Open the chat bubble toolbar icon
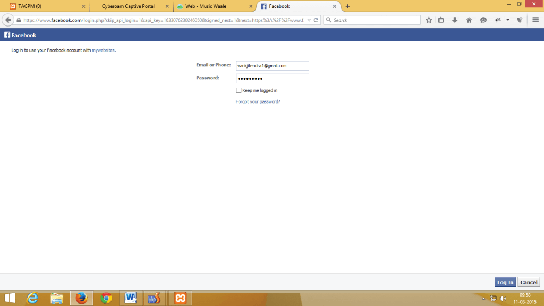The height and width of the screenshot is (306, 544). 483,20
